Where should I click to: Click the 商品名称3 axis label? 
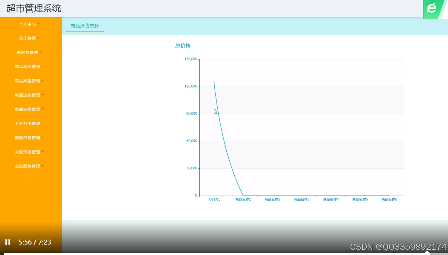302,199
